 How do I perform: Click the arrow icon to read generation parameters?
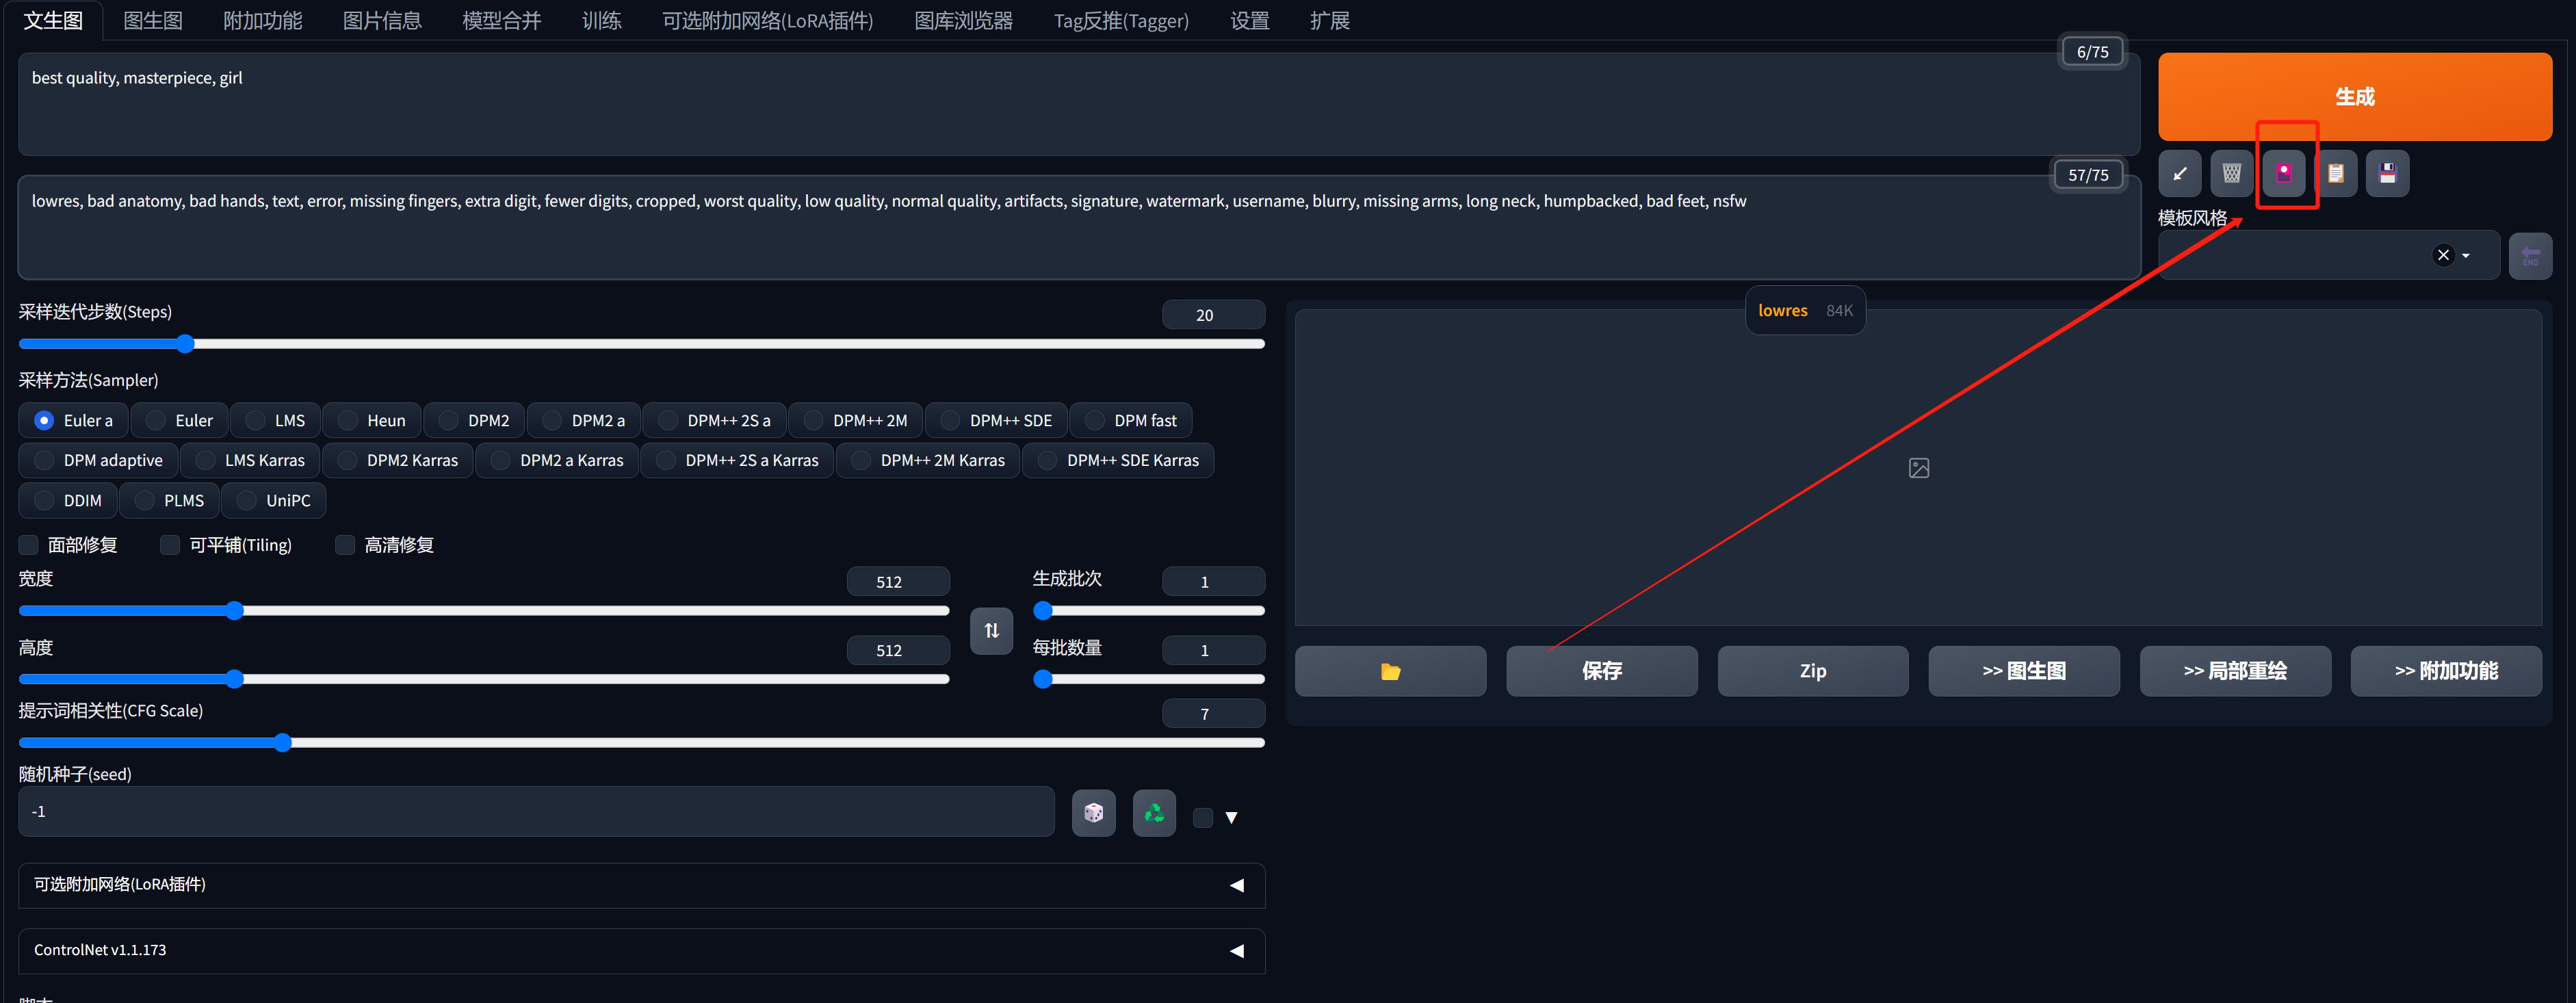coord(2179,173)
